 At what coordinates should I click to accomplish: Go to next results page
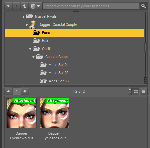(25, 91)
